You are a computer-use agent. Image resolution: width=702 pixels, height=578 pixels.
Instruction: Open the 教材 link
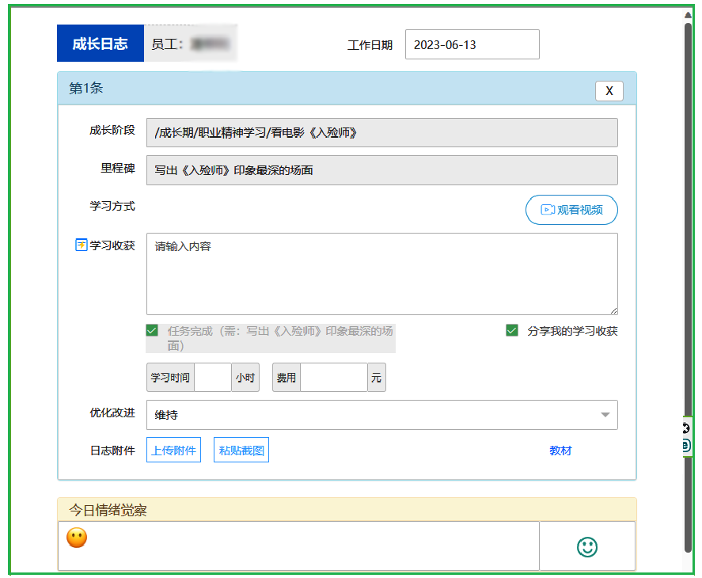560,449
